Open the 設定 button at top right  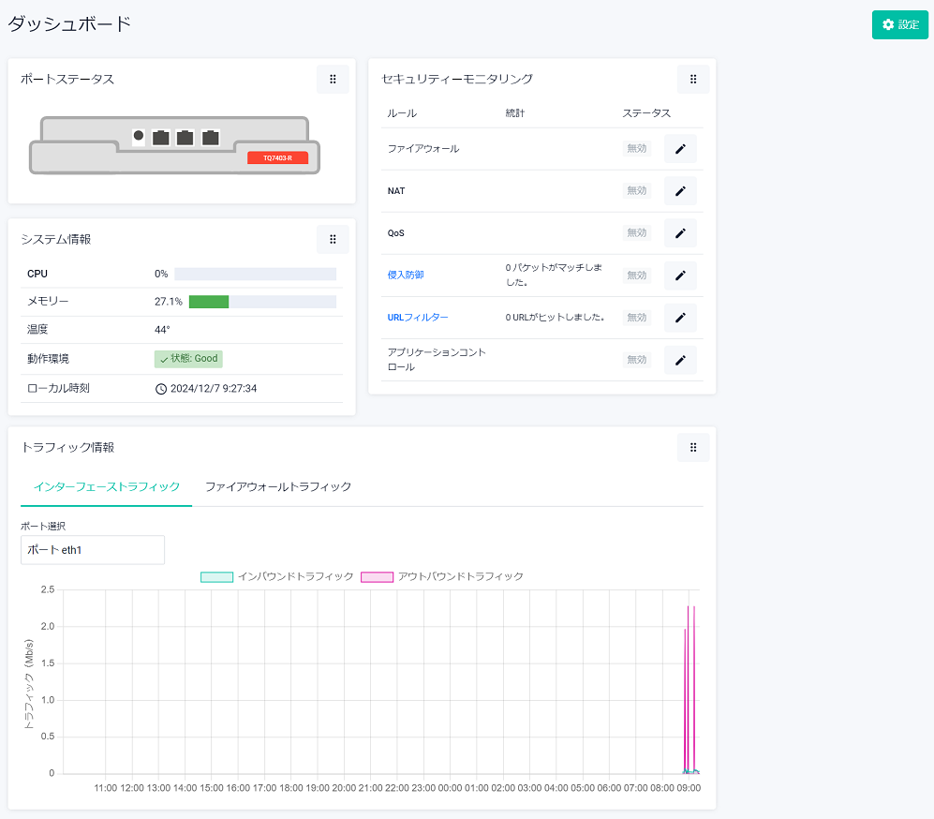pos(899,25)
